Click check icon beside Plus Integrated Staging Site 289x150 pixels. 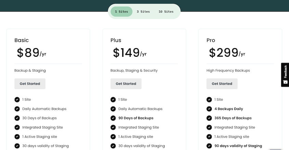(113, 127)
